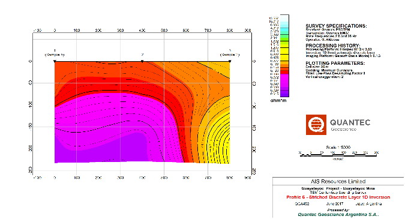Viewport: 405px width, 219px height.
Task: Click the ohm*m units label
Action: pyautogui.click(x=278, y=100)
